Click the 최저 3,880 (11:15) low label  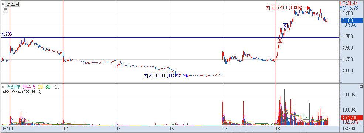pos(162,75)
